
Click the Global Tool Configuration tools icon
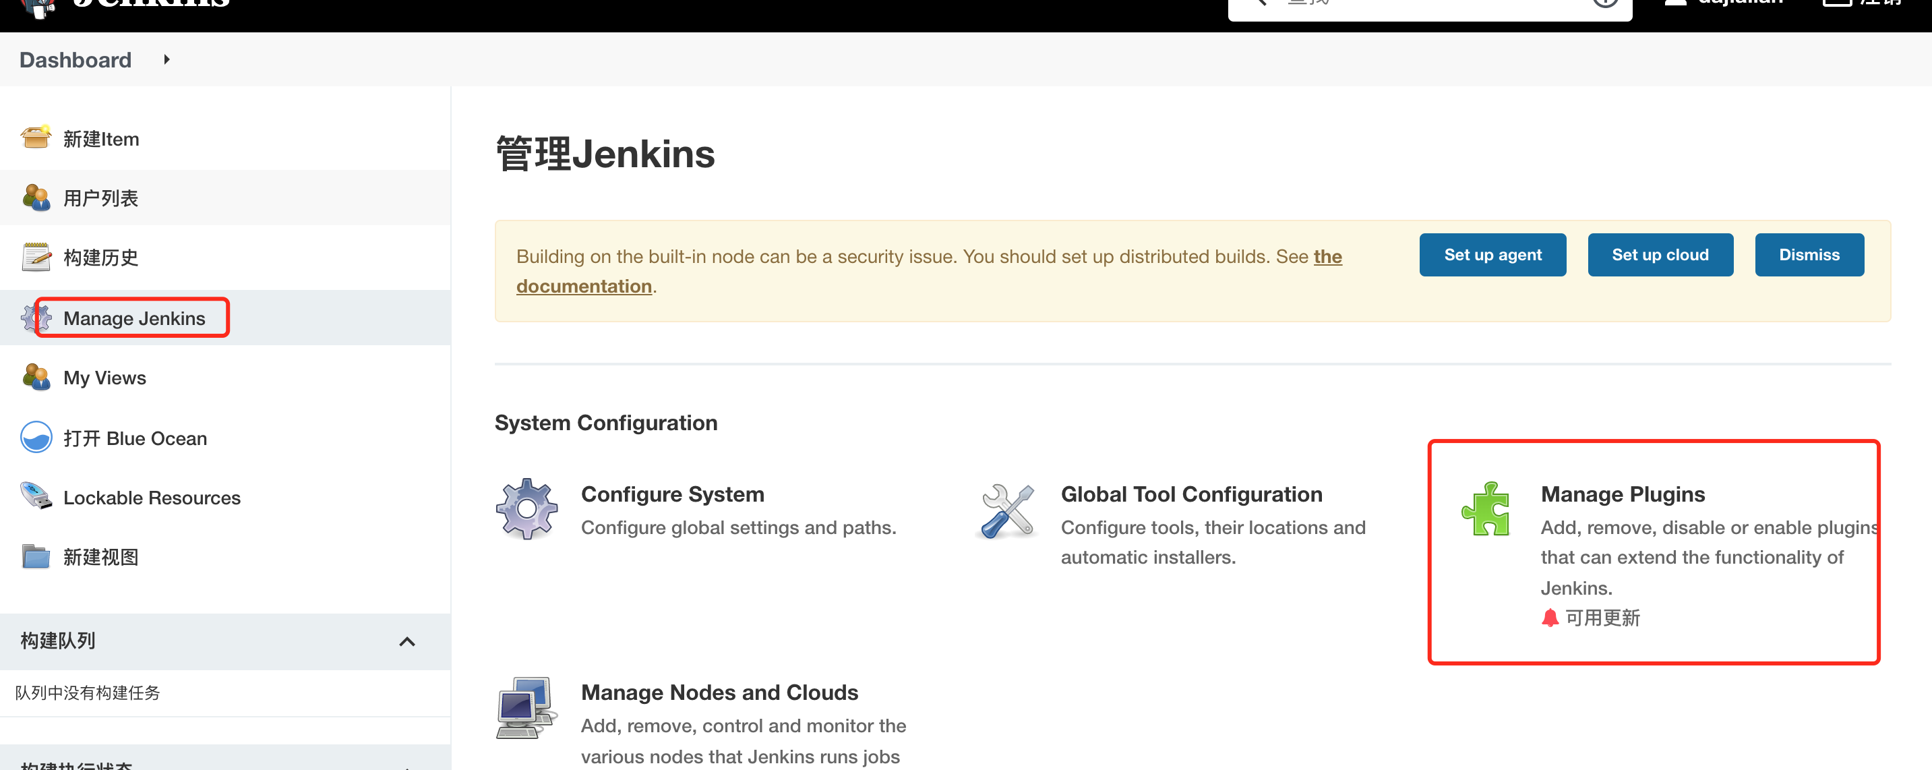coord(1006,510)
